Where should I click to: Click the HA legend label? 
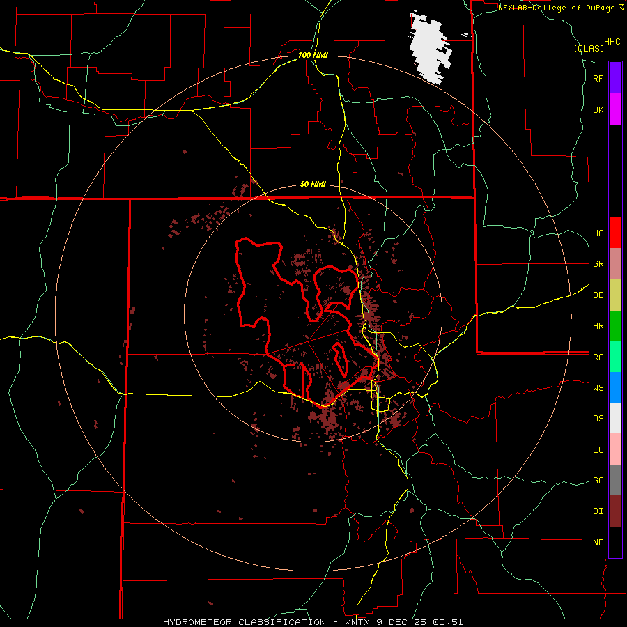(598, 233)
